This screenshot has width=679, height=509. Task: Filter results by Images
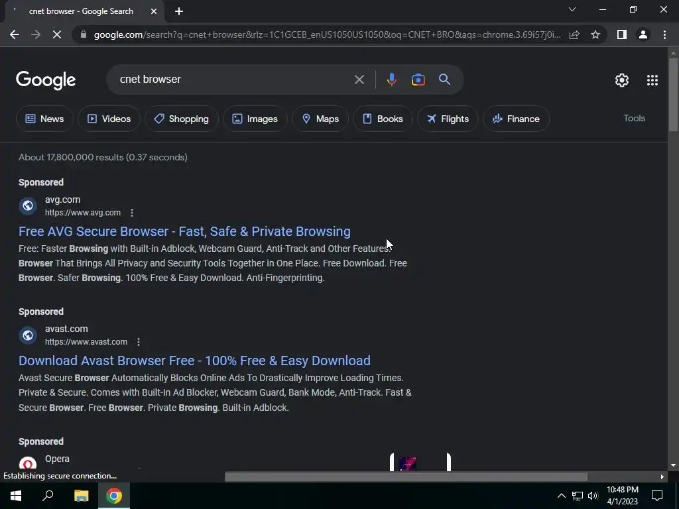pyautogui.click(x=255, y=119)
